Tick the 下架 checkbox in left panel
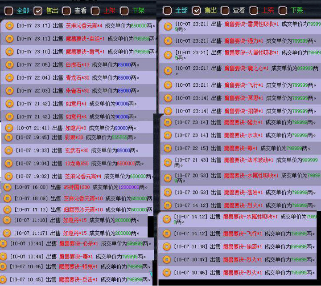This screenshot has height=286, width=321. 124,10
